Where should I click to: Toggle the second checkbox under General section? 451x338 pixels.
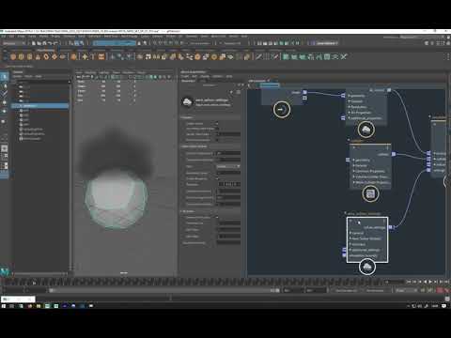(217, 129)
